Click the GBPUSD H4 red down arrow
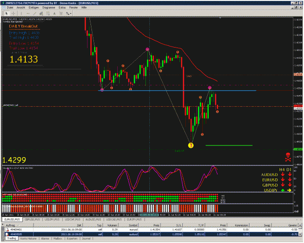The height and width of the screenshot is (243, 304). (283, 185)
